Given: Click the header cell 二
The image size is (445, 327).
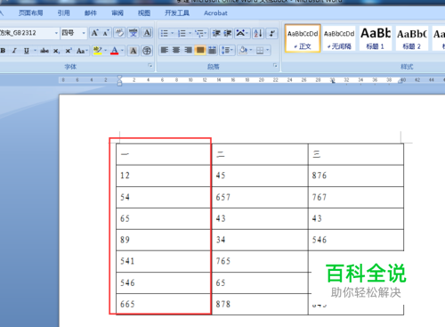Looking at the screenshot, I should coord(260,154).
